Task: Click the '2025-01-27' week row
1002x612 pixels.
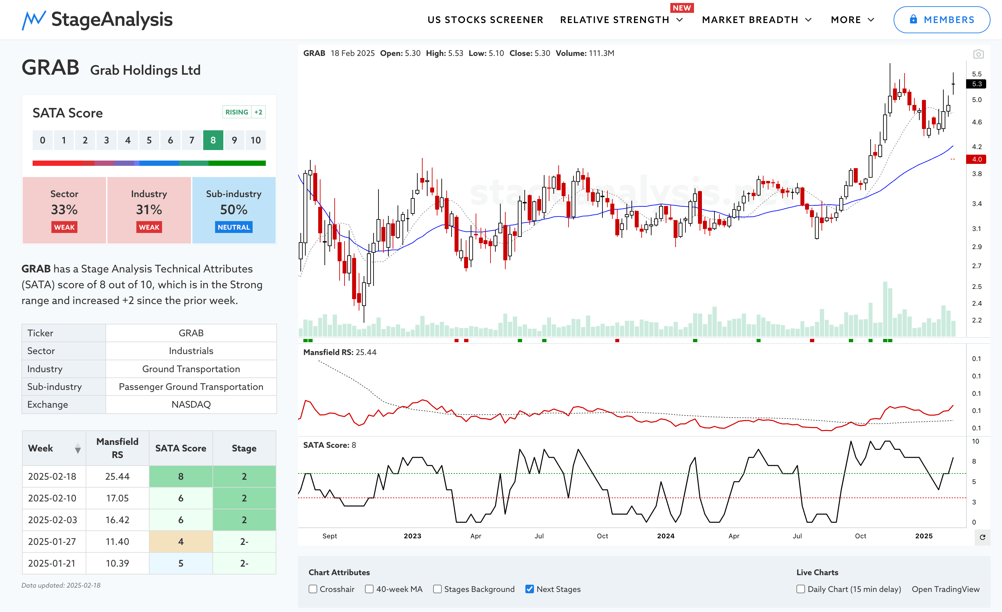Action: tap(149, 542)
